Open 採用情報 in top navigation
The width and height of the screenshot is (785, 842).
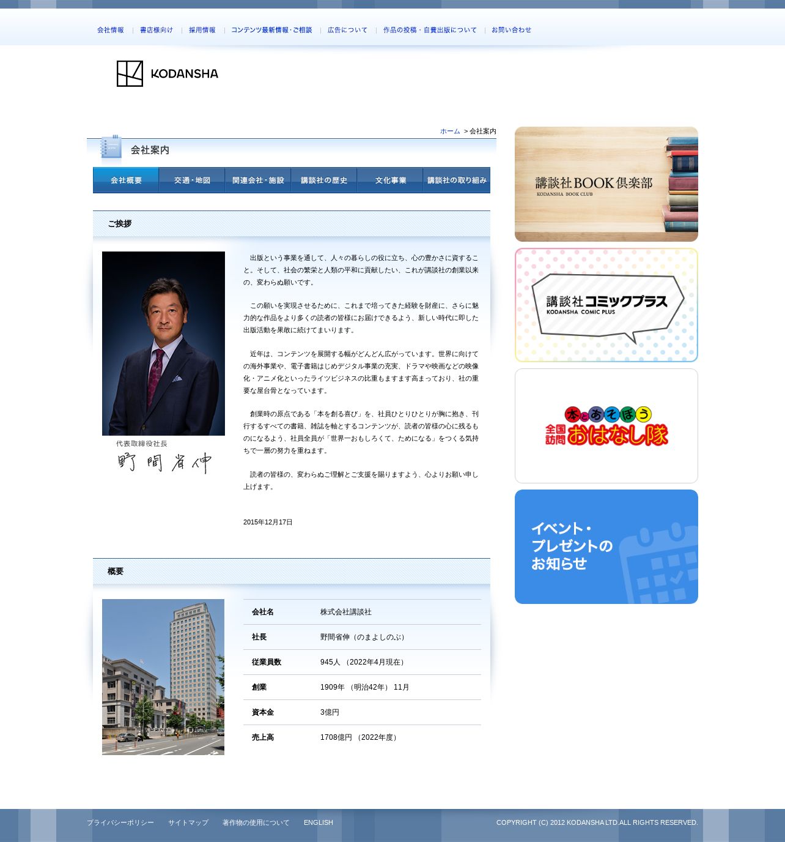tap(202, 30)
